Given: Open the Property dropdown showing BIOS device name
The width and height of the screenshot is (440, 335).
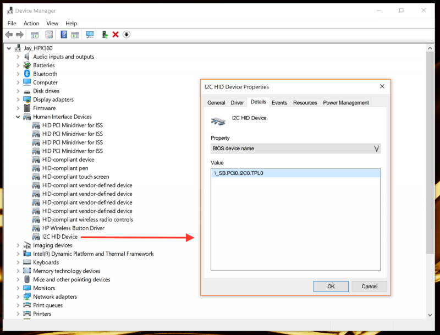Looking at the screenshot, I should point(295,149).
